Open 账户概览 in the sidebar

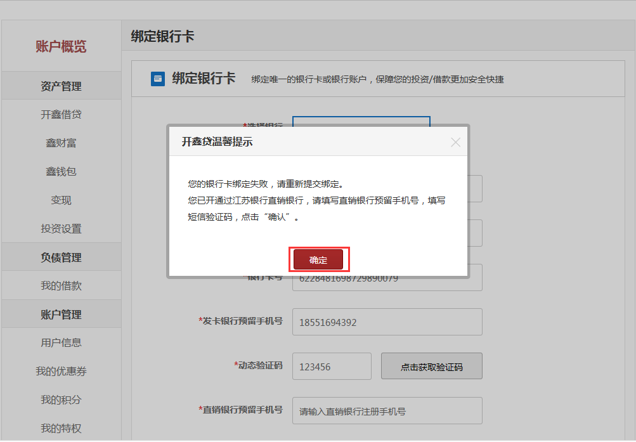coord(61,46)
